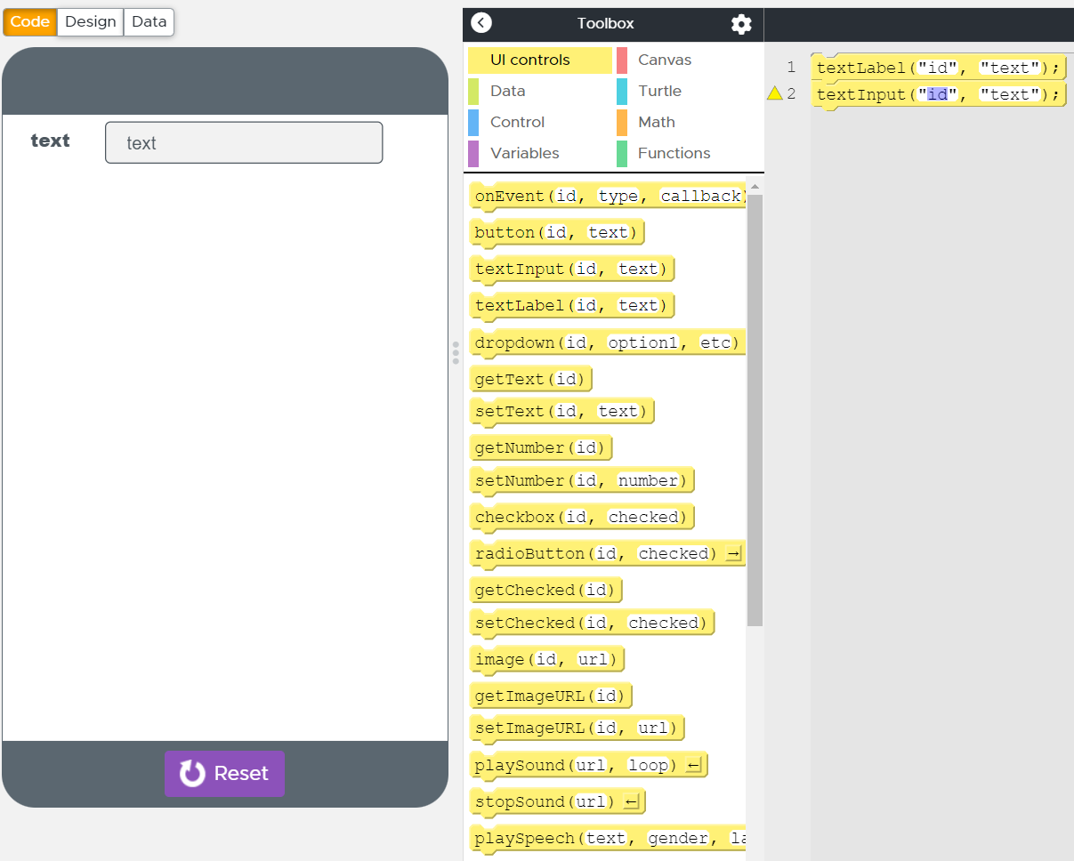Image resolution: width=1074 pixels, height=861 pixels.
Task: Select the UI controls category
Action: point(540,60)
